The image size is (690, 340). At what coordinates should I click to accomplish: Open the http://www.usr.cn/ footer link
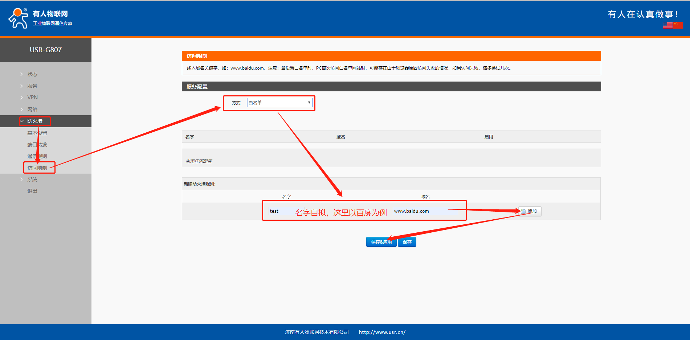(x=382, y=332)
